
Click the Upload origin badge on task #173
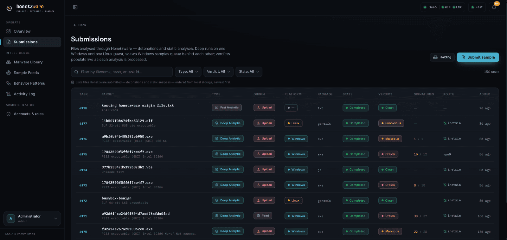click(264, 185)
